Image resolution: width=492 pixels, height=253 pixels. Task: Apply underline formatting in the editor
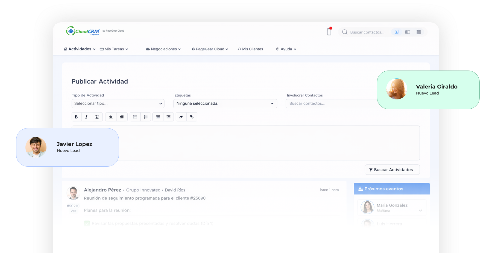point(97,117)
